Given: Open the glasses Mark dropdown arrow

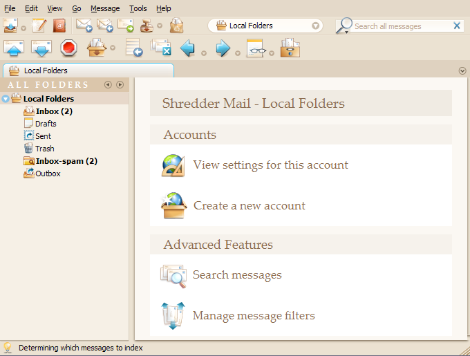Looking at the screenshot, I should click(272, 53).
